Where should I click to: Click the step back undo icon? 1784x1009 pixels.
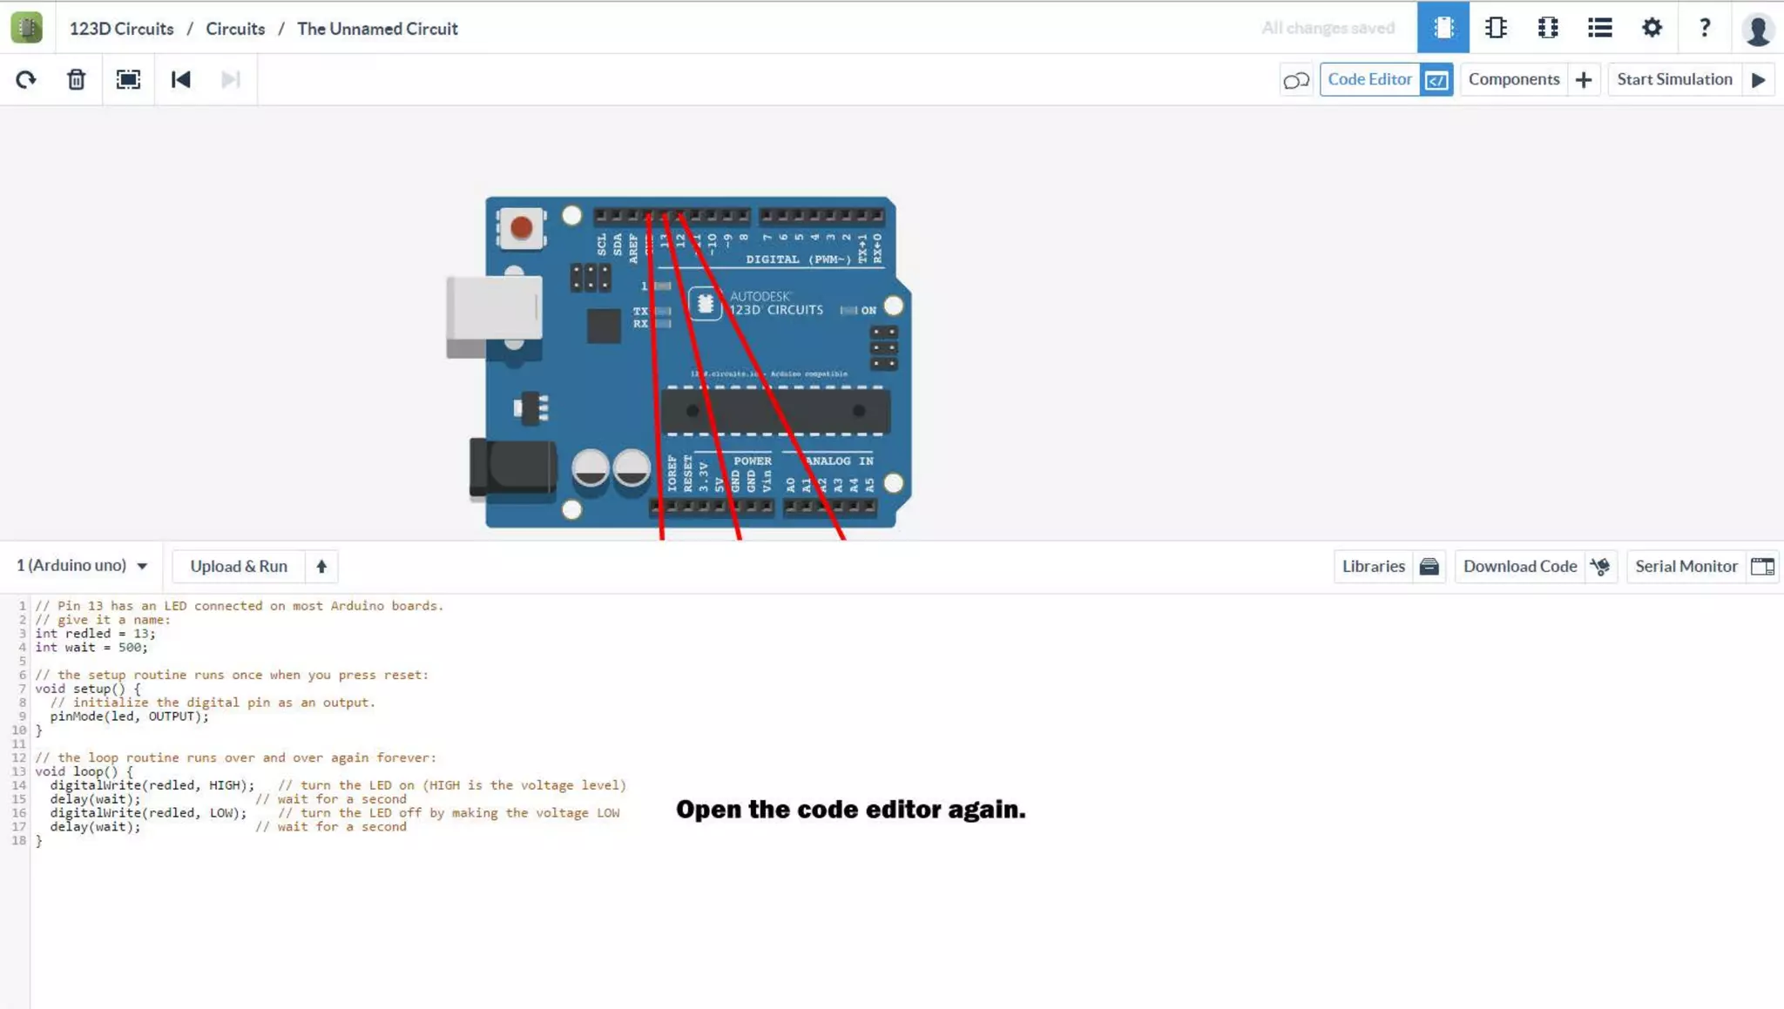click(180, 80)
